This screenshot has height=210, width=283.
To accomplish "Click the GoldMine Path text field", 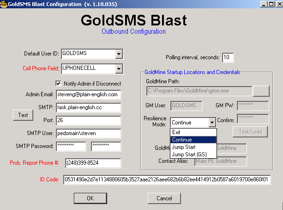I will tap(199, 91).
